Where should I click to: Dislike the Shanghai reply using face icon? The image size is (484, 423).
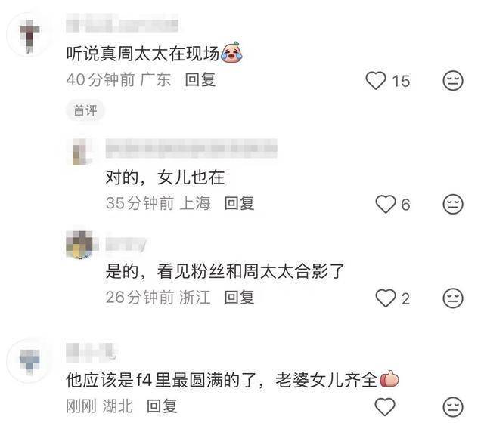click(453, 204)
